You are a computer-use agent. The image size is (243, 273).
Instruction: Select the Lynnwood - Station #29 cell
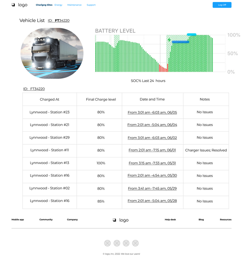coord(49,138)
